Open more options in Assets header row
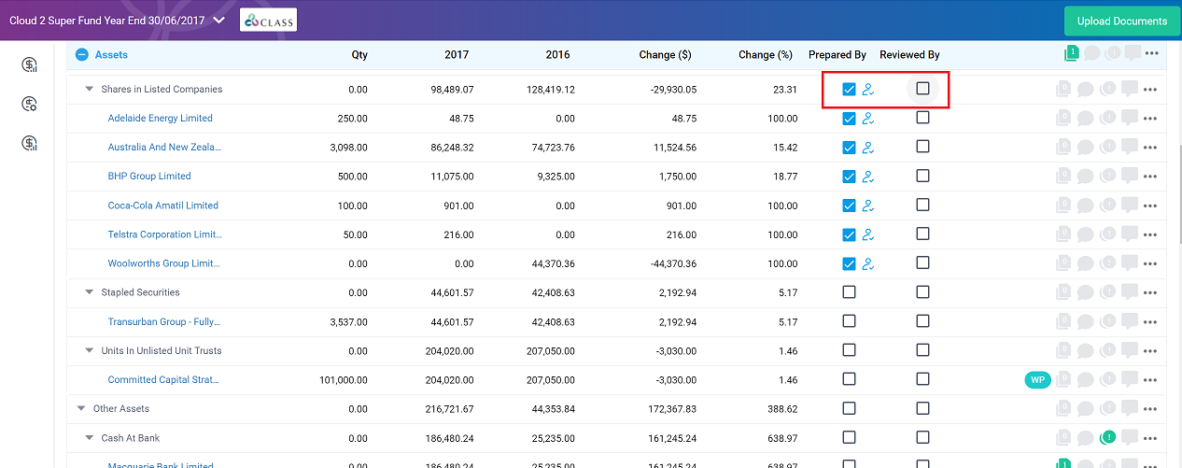The width and height of the screenshot is (1182, 468). 1151,54
